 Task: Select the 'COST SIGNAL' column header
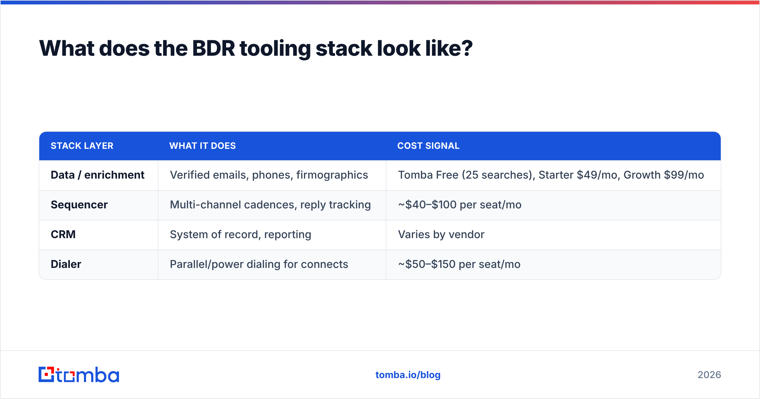pyautogui.click(x=428, y=146)
